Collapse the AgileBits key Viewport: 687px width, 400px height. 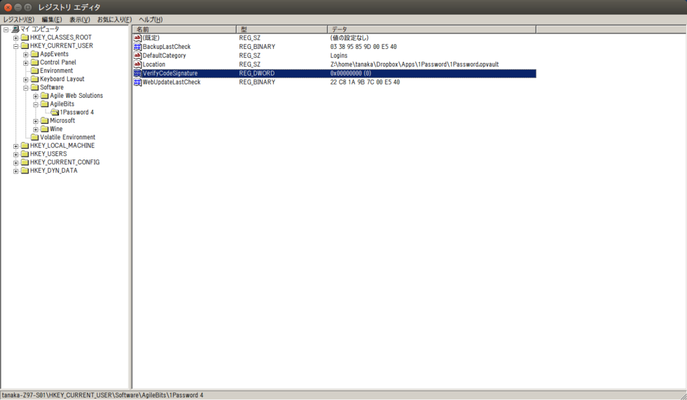(36, 105)
